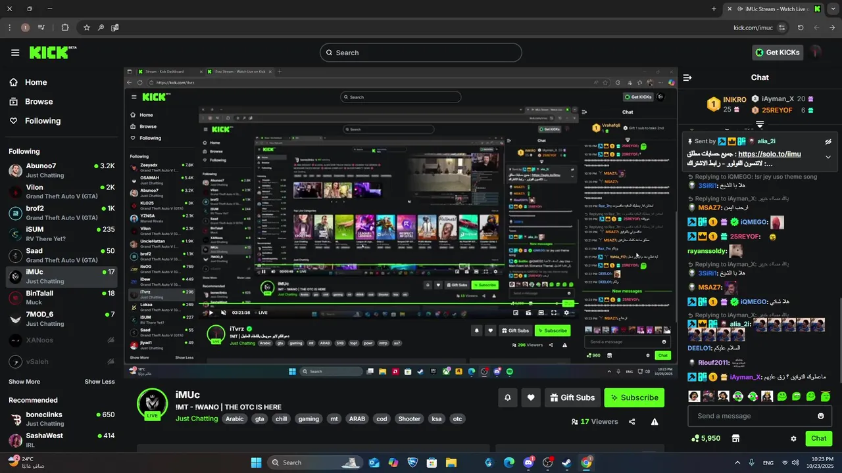The image size is (842, 473).
Task: Open the Windows taskbar search box
Action: (x=314, y=462)
